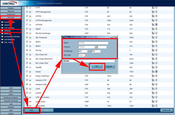The image size is (175, 115).
Task: Click the delete trash icon for HTTPSS row
Action: pos(156,25)
